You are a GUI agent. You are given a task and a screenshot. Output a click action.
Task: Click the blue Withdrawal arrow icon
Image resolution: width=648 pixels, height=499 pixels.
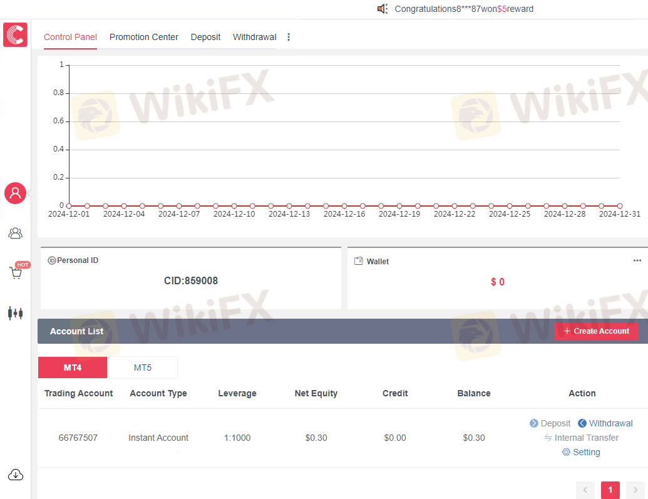(582, 423)
